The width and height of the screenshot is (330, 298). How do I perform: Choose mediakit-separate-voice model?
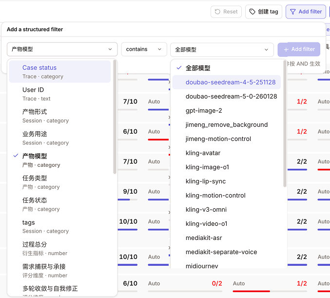pos(227,252)
